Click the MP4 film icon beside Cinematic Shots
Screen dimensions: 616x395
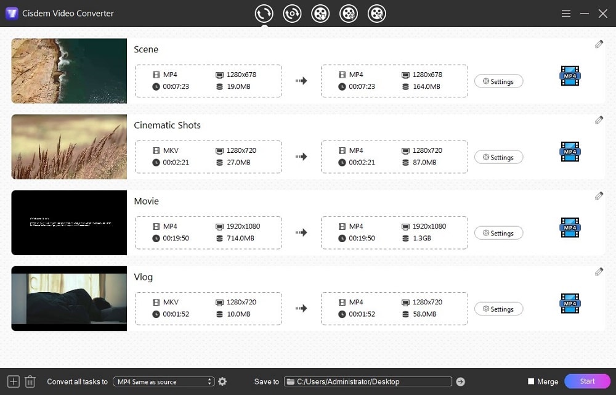coord(569,152)
